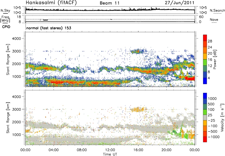Click the Power [dB] colorbar title

click(x=215, y=59)
